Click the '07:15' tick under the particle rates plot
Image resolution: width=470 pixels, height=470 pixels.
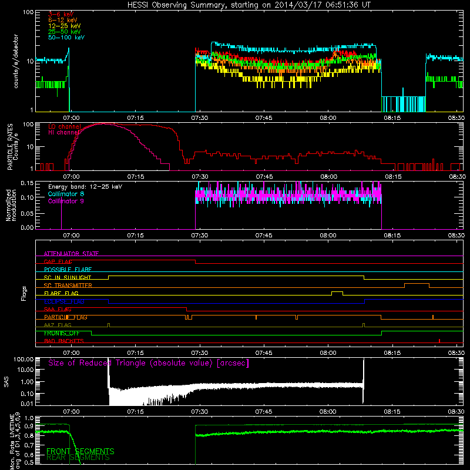pos(136,177)
